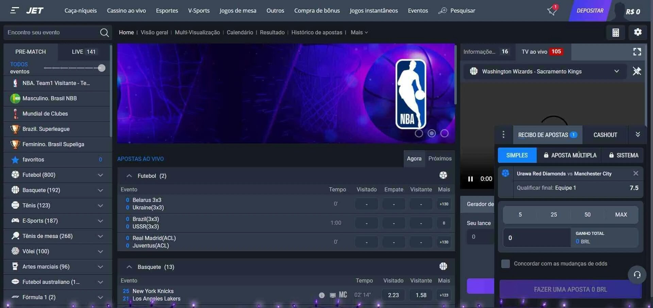Show Agora live bets

(414, 158)
